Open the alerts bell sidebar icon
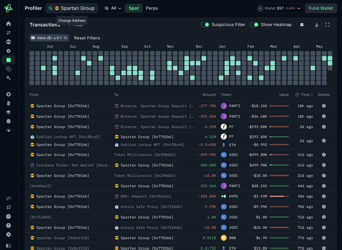 pyautogui.click(x=9, y=121)
